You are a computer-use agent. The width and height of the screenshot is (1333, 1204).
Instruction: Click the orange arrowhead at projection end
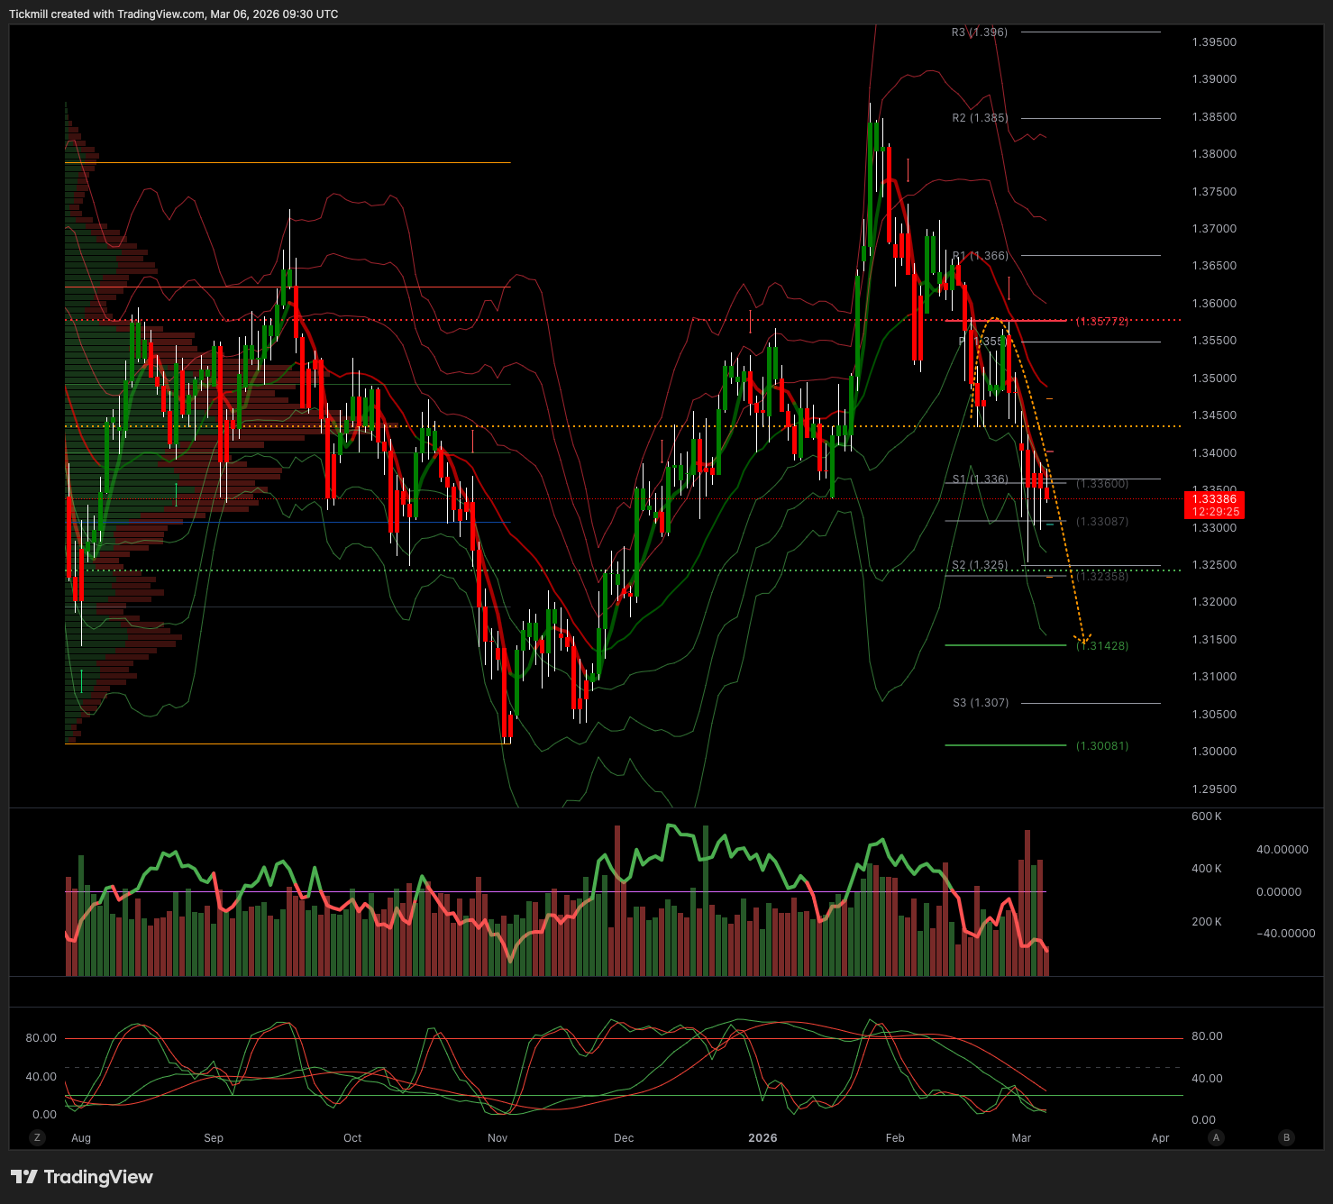(x=1084, y=640)
